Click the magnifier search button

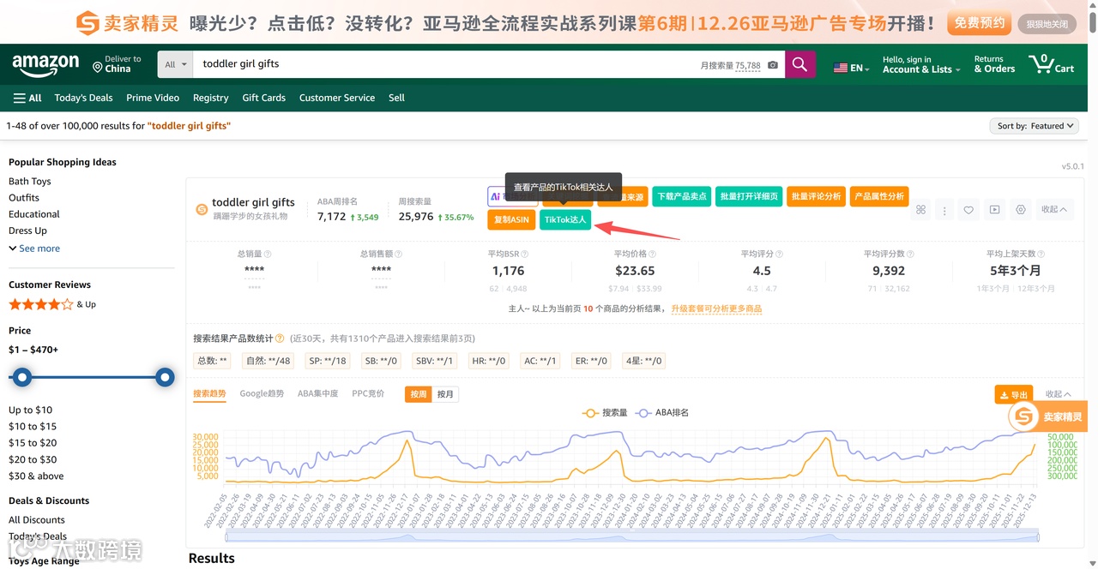tap(800, 64)
